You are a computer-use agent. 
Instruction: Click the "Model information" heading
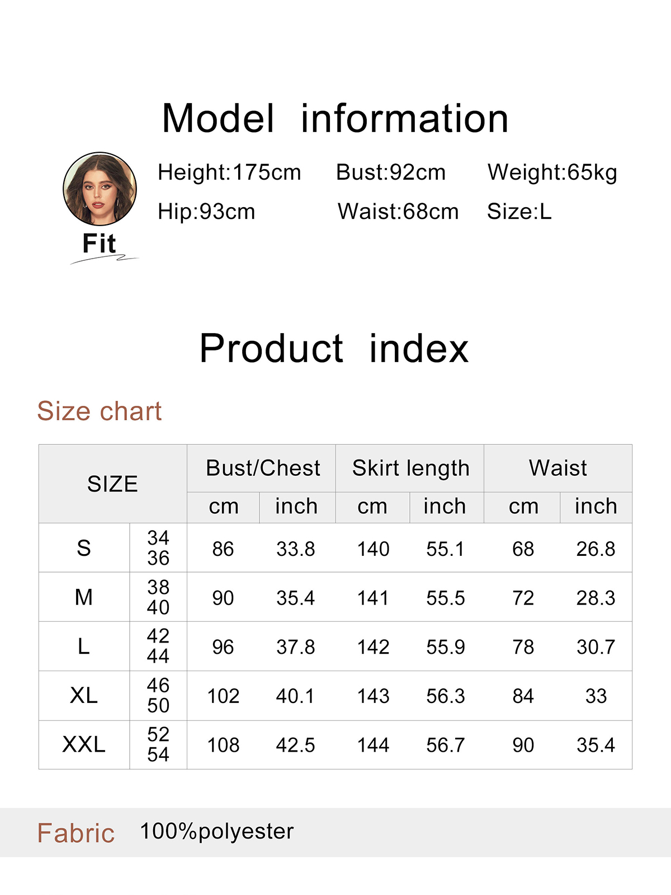(x=335, y=119)
